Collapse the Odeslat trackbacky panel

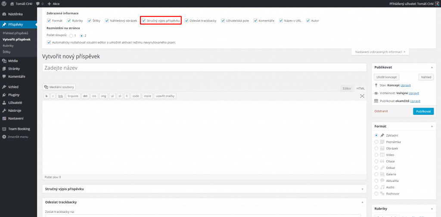tap(362, 202)
